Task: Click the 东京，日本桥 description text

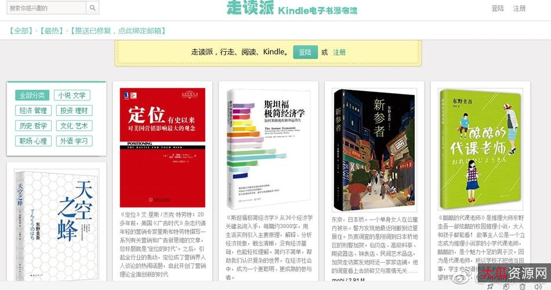Action: [x=375, y=245]
